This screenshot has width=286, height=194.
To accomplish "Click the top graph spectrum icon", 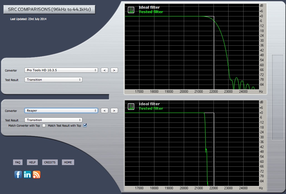I will tap(131, 10).
